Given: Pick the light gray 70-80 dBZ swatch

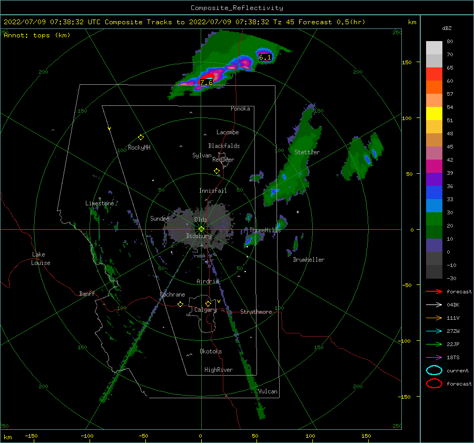Looking at the screenshot, I should click(434, 48).
